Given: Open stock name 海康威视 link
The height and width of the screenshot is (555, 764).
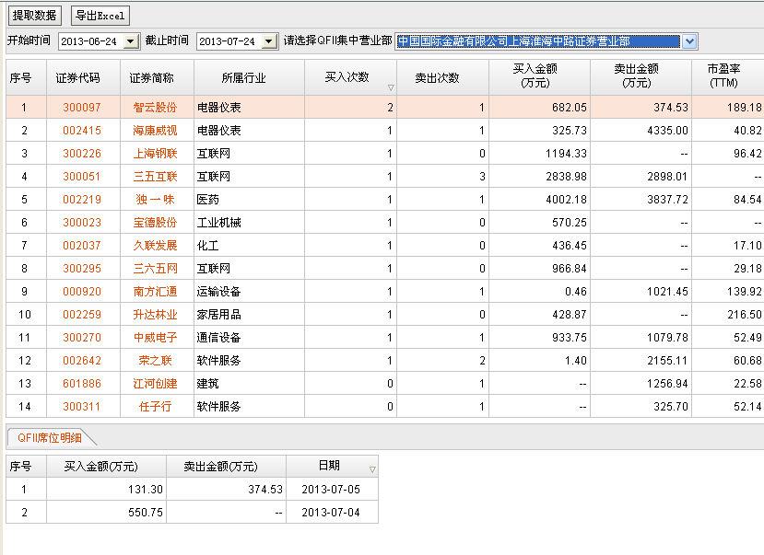Looking at the screenshot, I should [155, 131].
